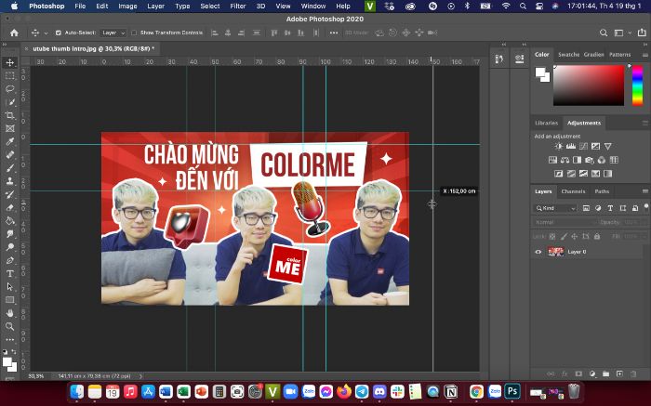651x406 pixels.
Task: Toggle pixel layer filter in Layers panel
Action: click(x=586, y=208)
